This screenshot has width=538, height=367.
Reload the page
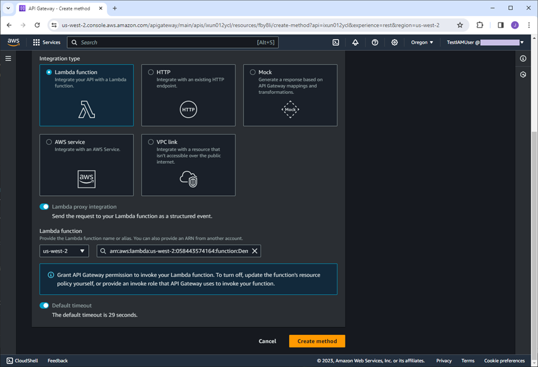(37, 25)
